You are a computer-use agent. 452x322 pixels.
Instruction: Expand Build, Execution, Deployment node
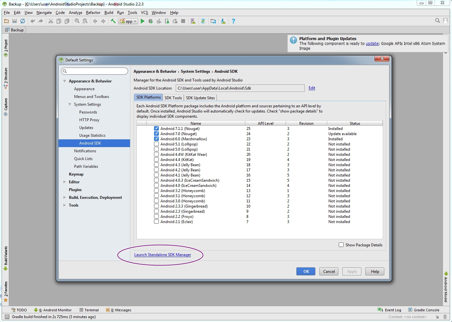coord(65,198)
